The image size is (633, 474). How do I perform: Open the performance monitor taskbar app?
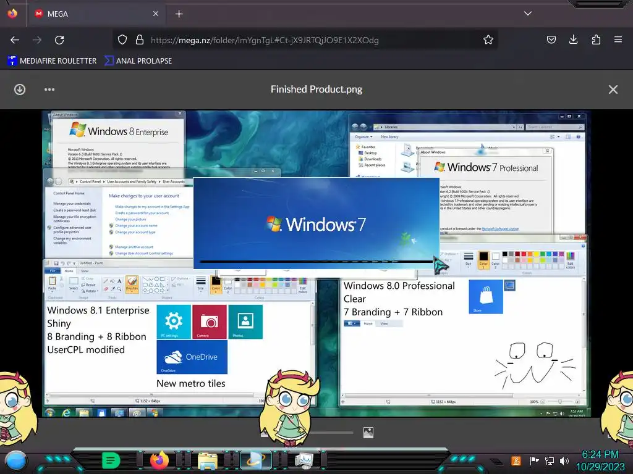point(304,460)
